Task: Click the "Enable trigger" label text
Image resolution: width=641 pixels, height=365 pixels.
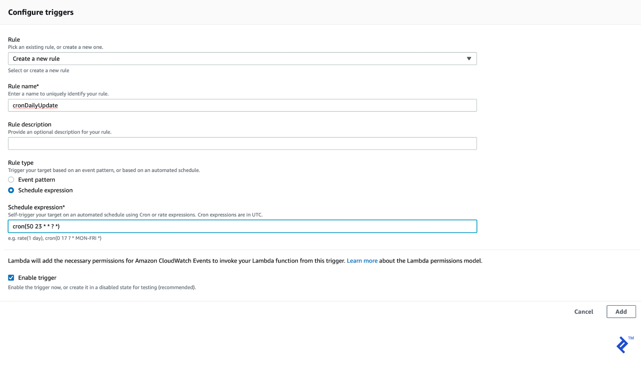Action: pyautogui.click(x=36, y=277)
